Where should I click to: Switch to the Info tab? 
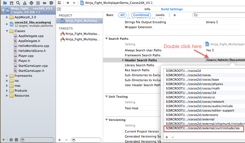(x=147, y=9)
